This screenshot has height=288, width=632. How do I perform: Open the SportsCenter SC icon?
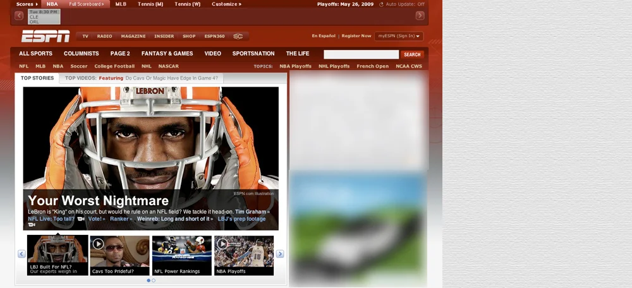(238, 36)
